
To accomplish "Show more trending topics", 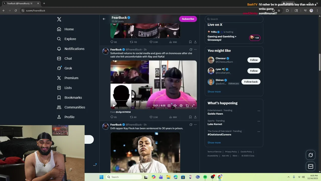I will 214,143.
